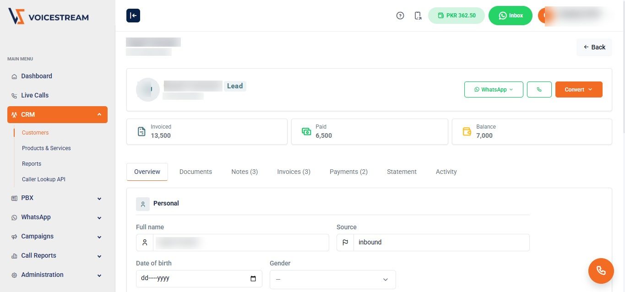Go back with the Back button
Viewport: 625px width, 292px height.
click(x=594, y=47)
